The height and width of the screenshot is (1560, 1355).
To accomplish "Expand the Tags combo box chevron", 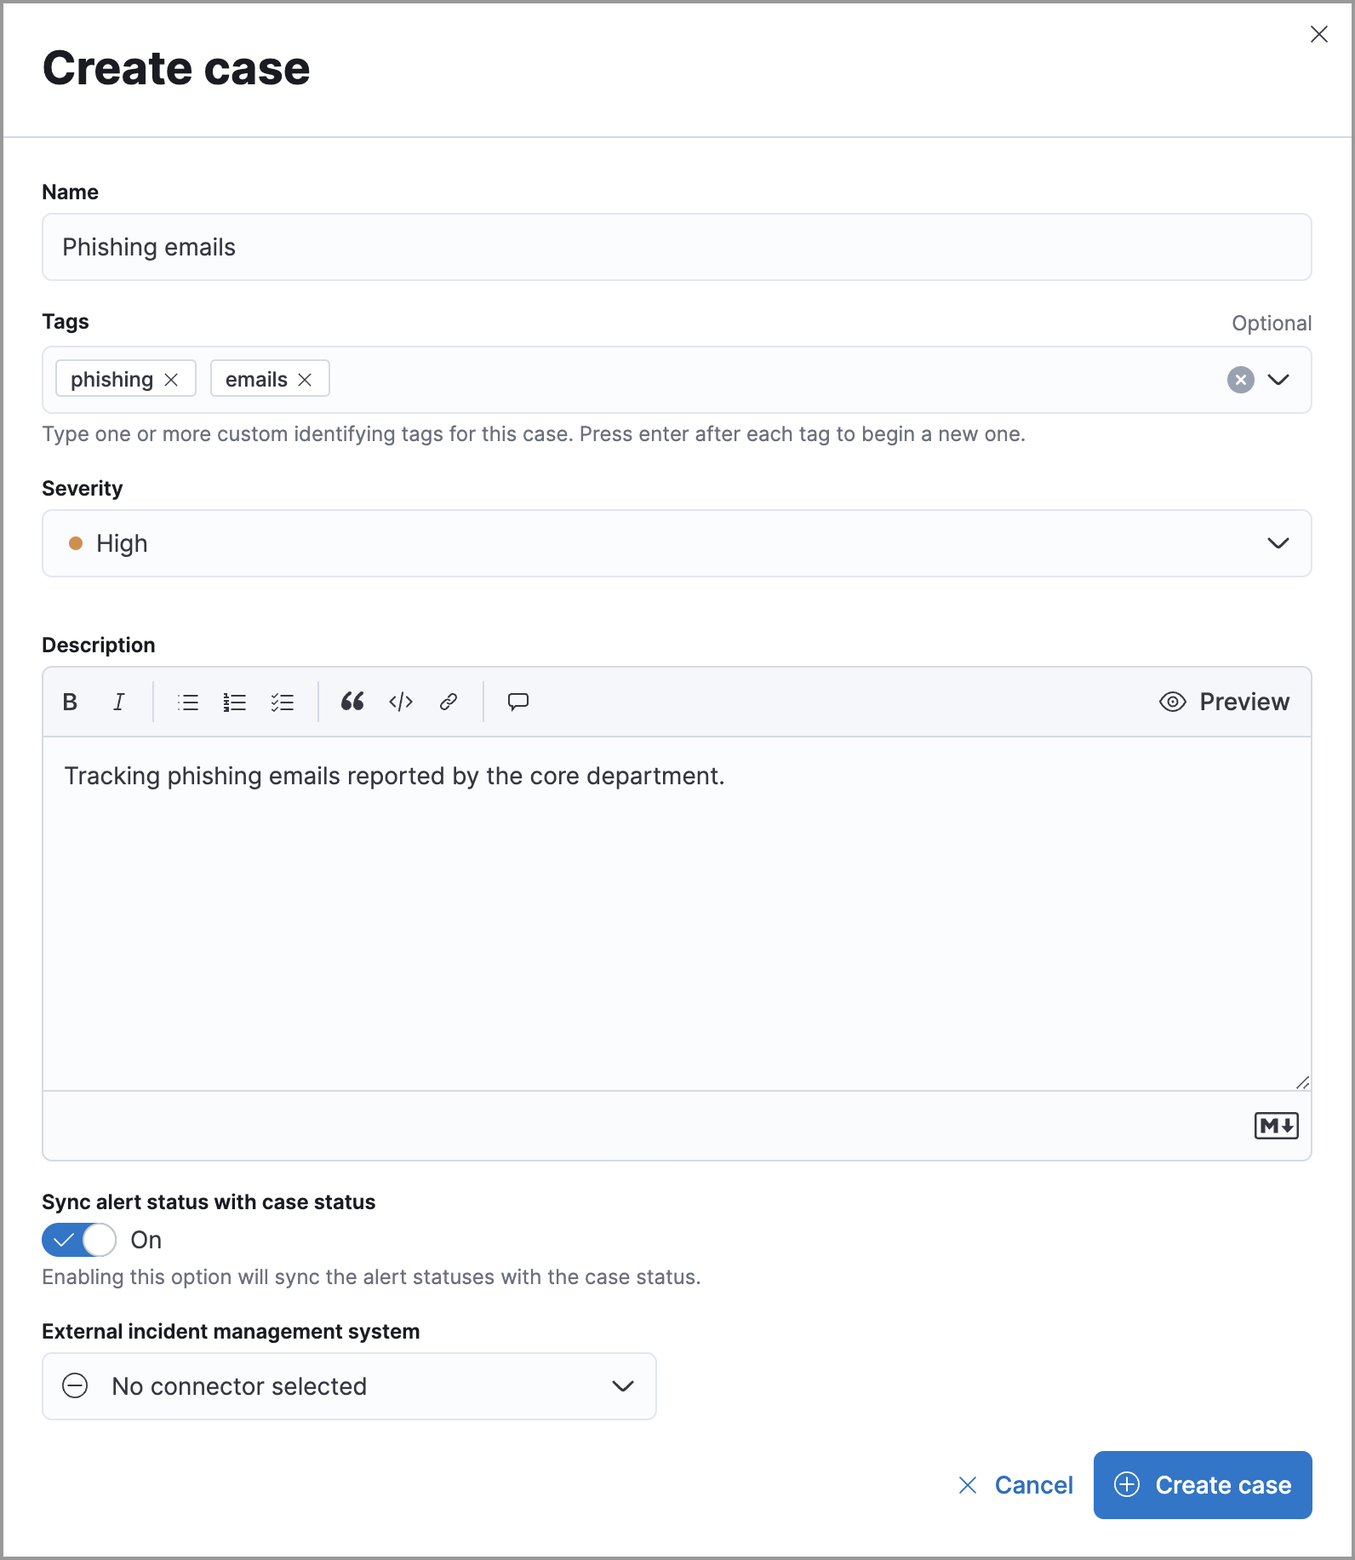I will click(1278, 380).
